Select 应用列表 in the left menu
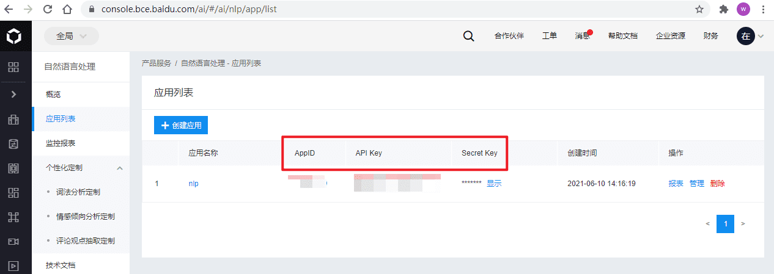Viewport: 774px width, 274px height. pos(81,119)
